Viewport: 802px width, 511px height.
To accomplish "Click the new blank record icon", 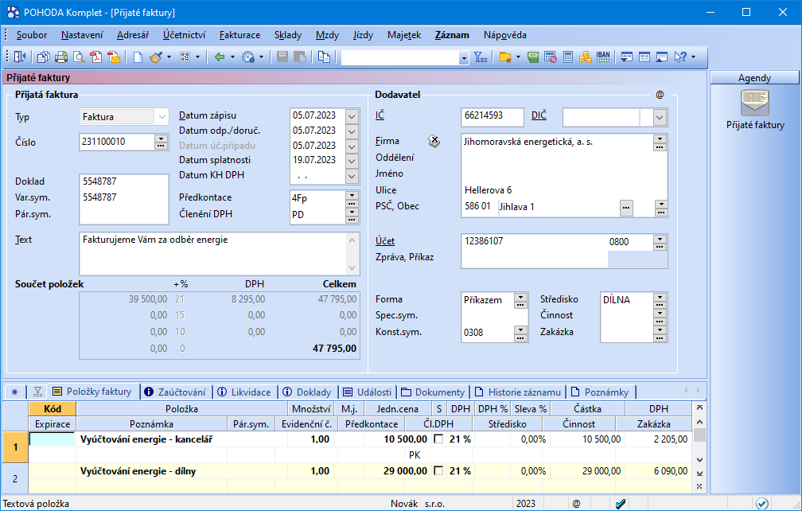I will pos(138,57).
